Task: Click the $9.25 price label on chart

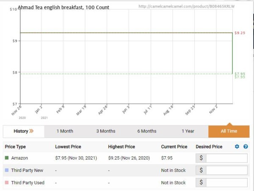Action: point(240,33)
